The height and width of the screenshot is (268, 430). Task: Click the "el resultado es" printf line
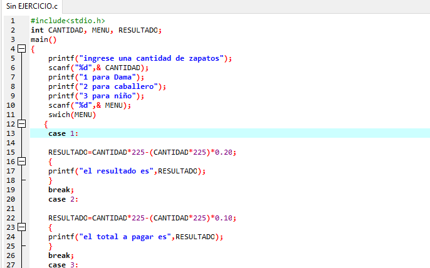[x=127, y=171]
